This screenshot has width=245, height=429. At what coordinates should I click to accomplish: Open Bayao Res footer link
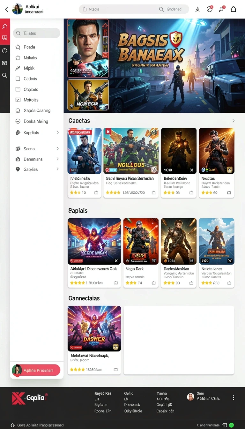(103, 394)
